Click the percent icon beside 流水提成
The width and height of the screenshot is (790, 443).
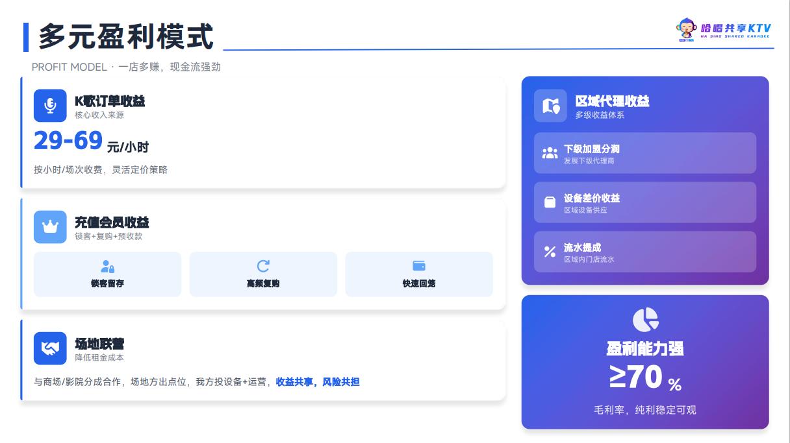[x=550, y=252]
